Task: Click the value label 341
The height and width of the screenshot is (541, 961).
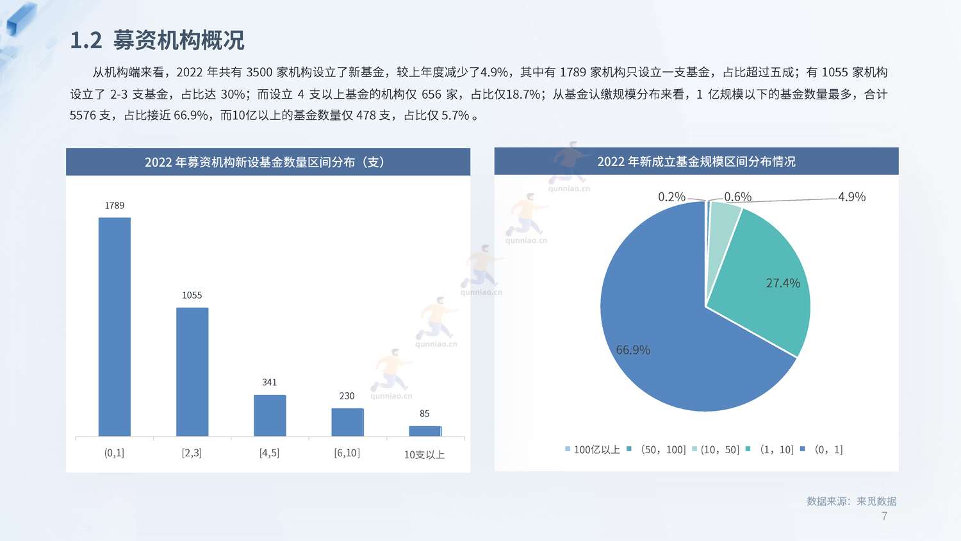Action: pyautogui.click(x=270, y=383)
